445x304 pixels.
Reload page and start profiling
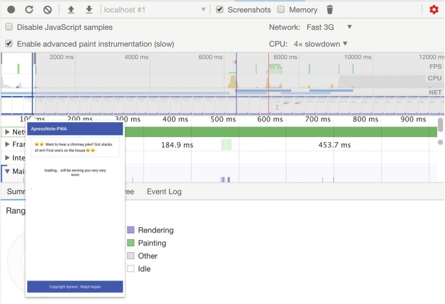point(29,10)
